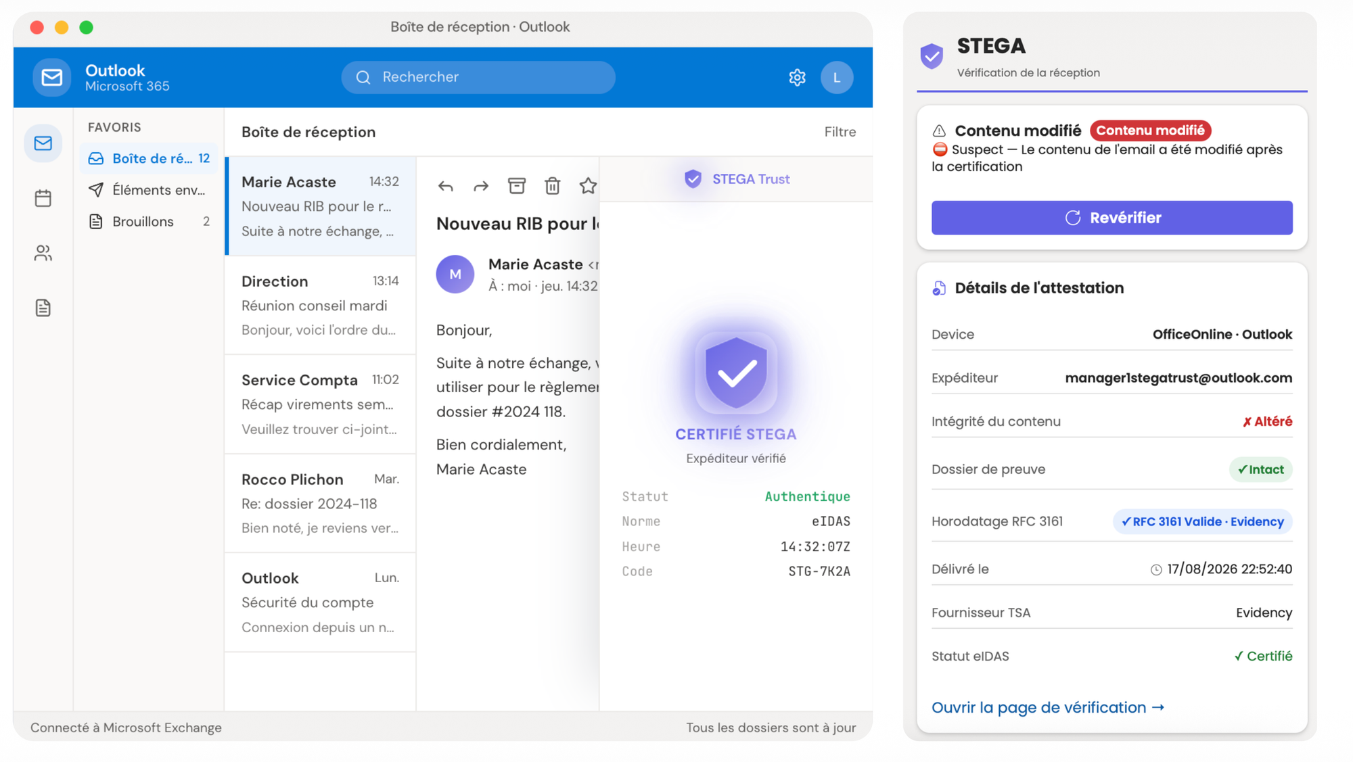
Task: Click the 17/08/2026 22:52:40 timestamp
Action: pos(1229,569)
